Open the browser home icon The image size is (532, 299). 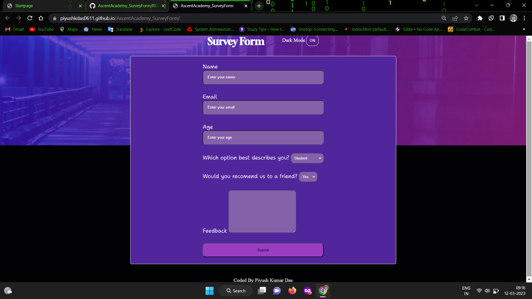coord(41,18)
